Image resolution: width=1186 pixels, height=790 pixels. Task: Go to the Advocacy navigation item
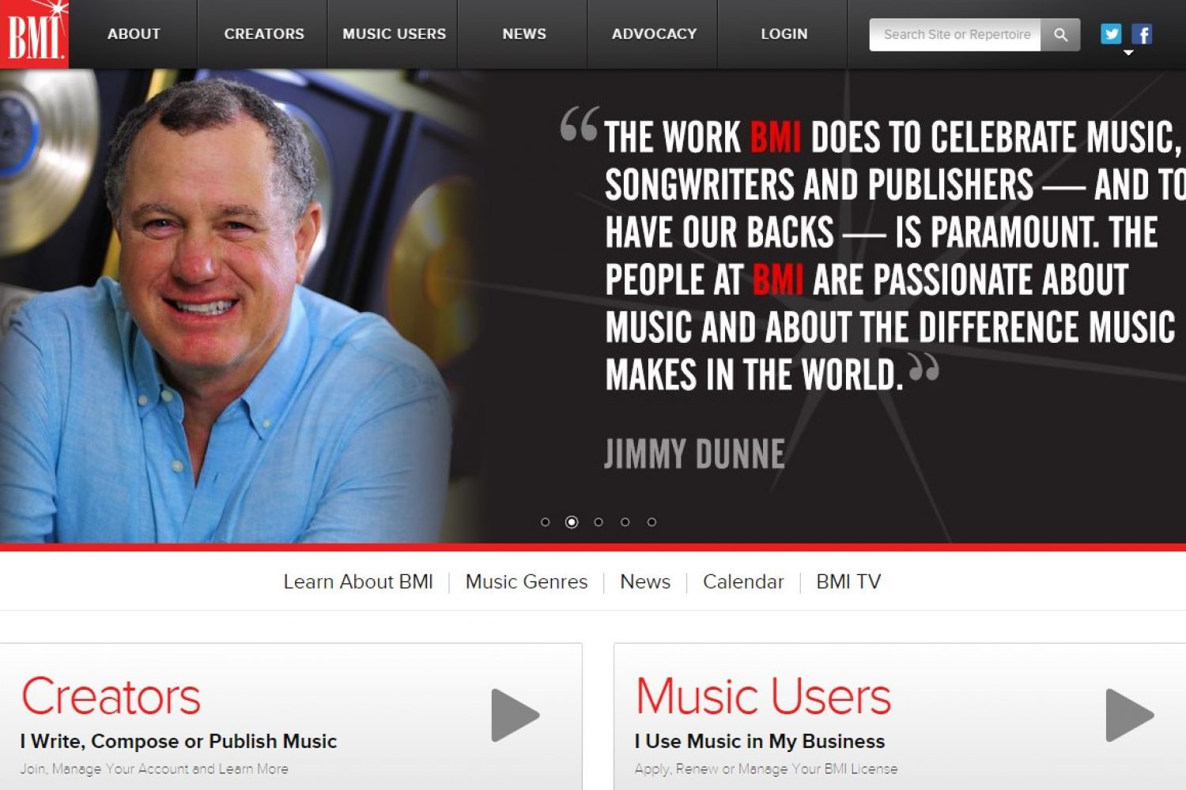click(x=654, y=34)
